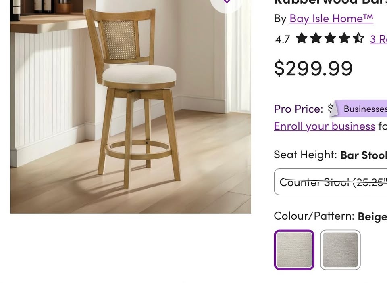
Task: Click the third rating star
Action: pyautogui.click(x=330, y=38)
